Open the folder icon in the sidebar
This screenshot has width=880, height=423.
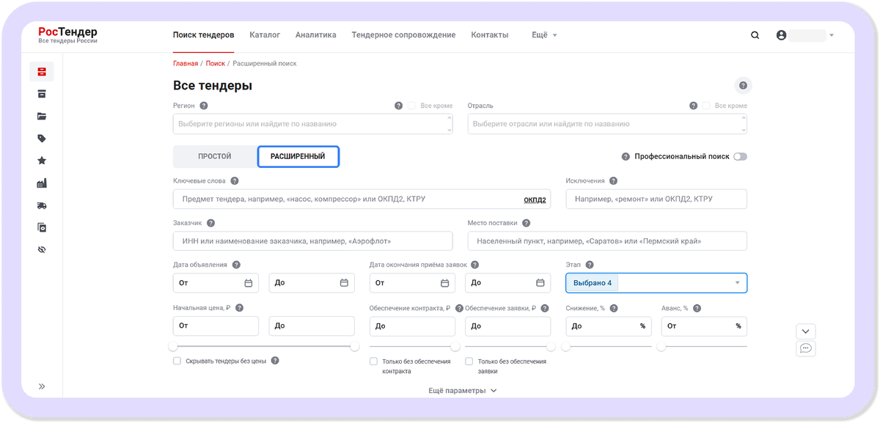[x=42, y=116]
